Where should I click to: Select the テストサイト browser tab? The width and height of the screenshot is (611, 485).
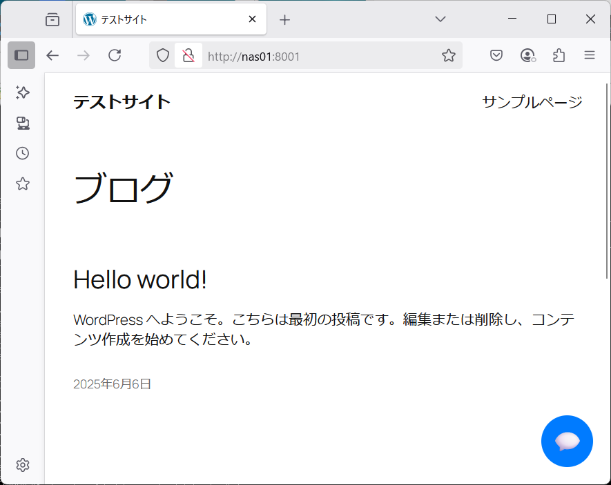point(171,19)
